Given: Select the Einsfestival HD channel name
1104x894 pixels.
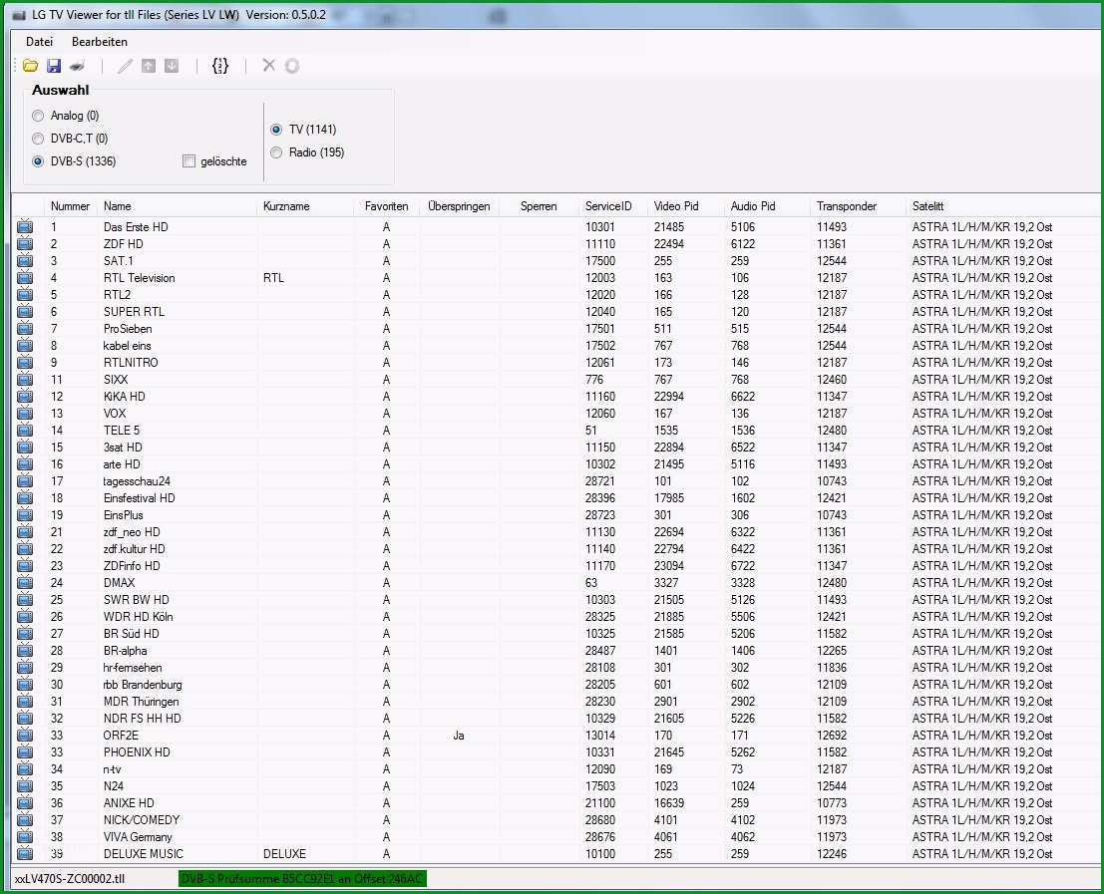Looking at the screenshot, I should (x=140, y=498).
